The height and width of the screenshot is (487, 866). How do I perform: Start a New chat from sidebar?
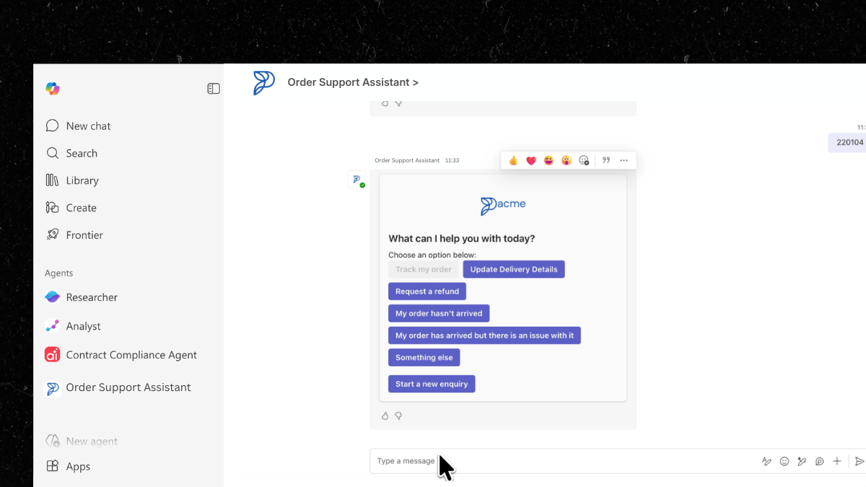click(88, 126)
